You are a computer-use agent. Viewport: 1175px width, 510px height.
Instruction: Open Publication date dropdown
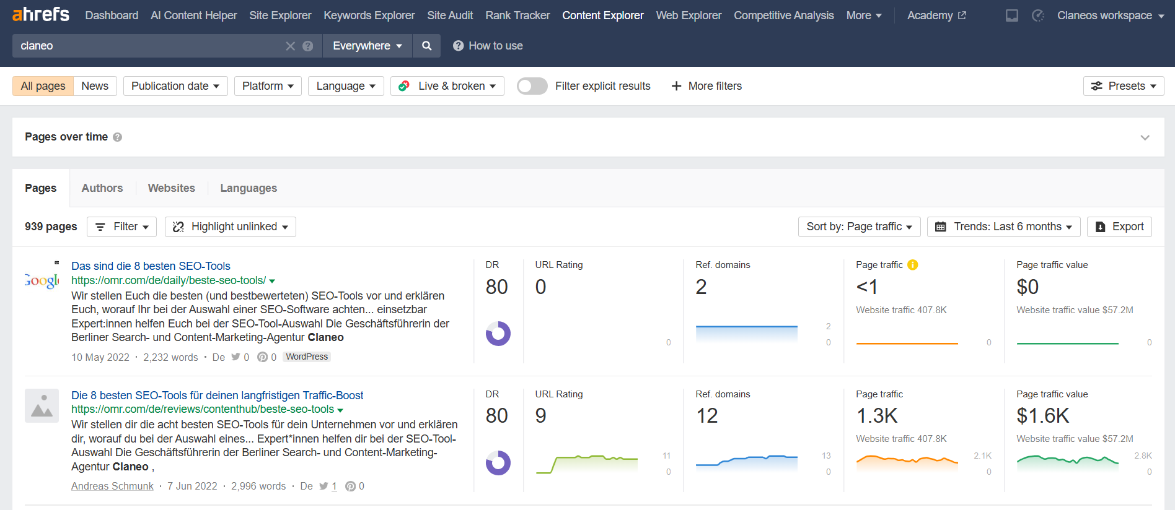[x=175, y=86]
